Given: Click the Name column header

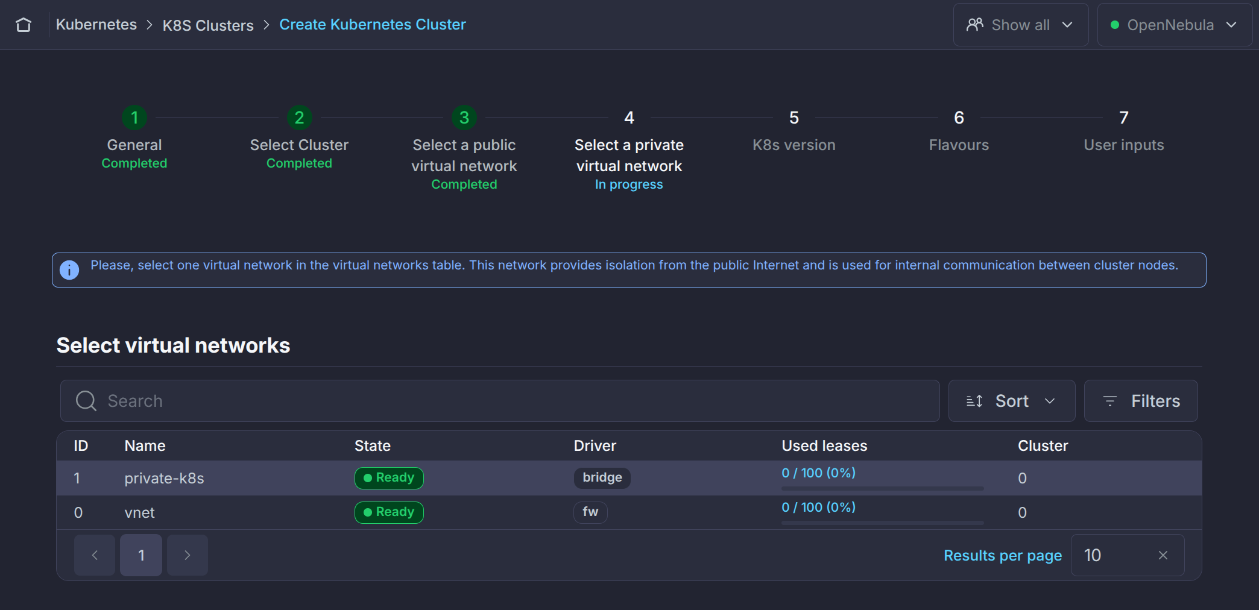Looking at the screenshot, I should (145, 445).
